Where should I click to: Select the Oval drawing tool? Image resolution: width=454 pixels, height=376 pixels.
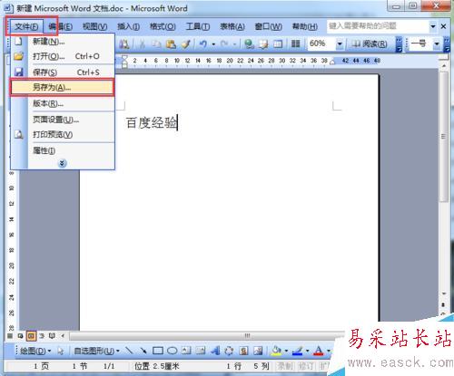[x=172, y=351]
